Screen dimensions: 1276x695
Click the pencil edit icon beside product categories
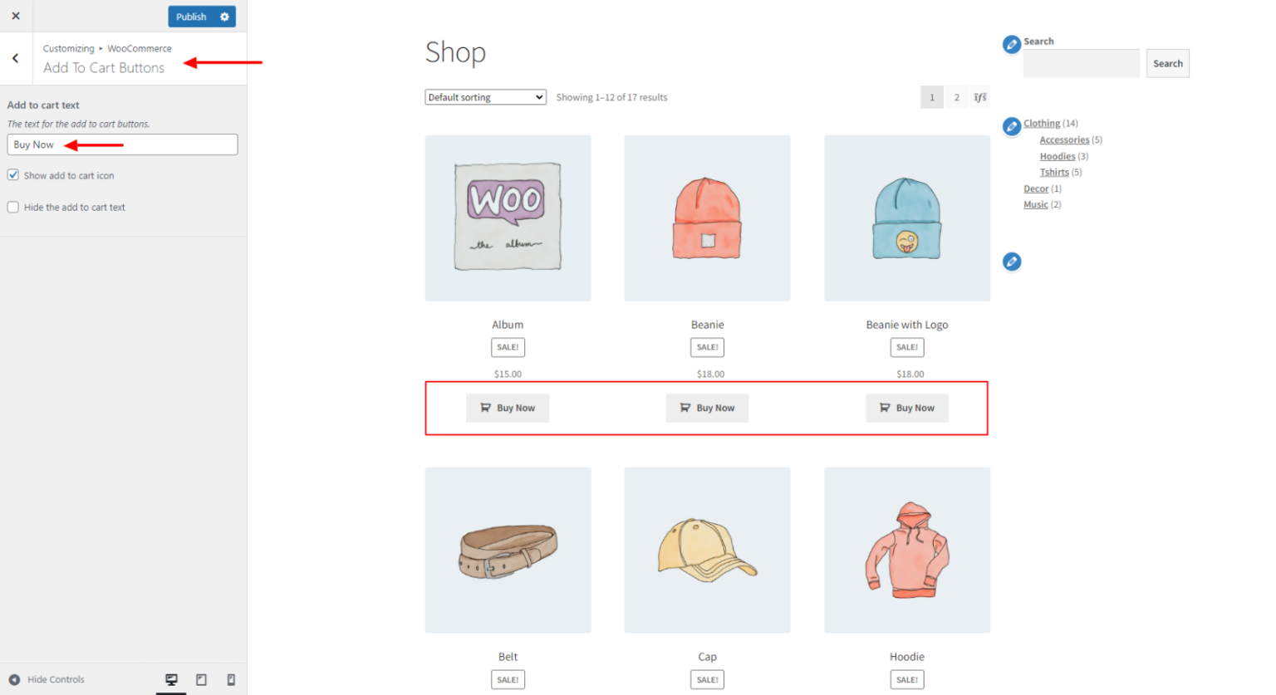coord(1011,126)
